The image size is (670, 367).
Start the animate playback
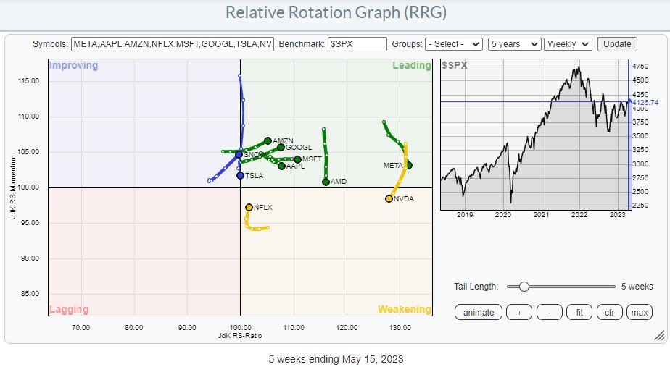pos(479,312)
